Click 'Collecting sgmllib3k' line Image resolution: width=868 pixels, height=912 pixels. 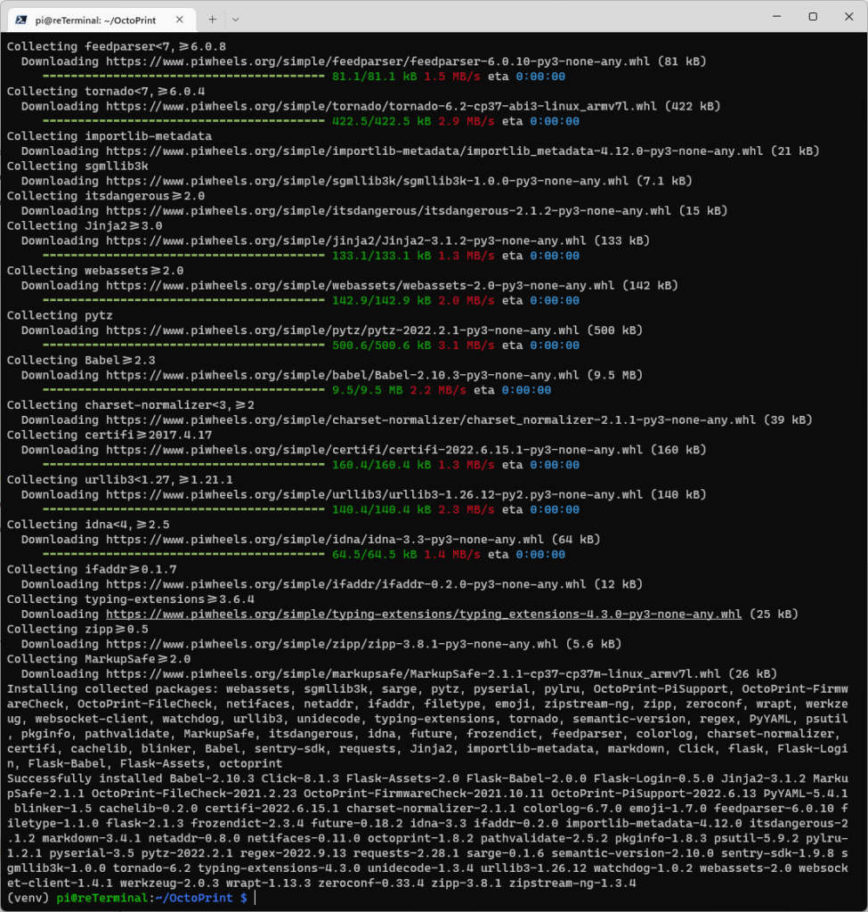click(77, 166)
